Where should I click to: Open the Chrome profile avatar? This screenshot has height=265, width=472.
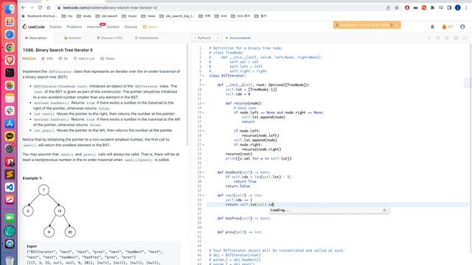pos(457,8)
